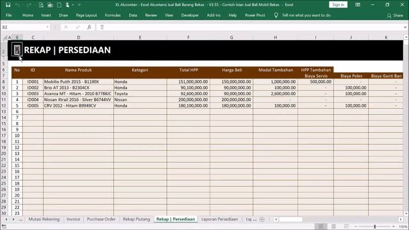The height and width of the screenshot is (230, 409).
Task: Select cell Mobilio Putih 2015 - B1190X
Action: click(78, 82)
